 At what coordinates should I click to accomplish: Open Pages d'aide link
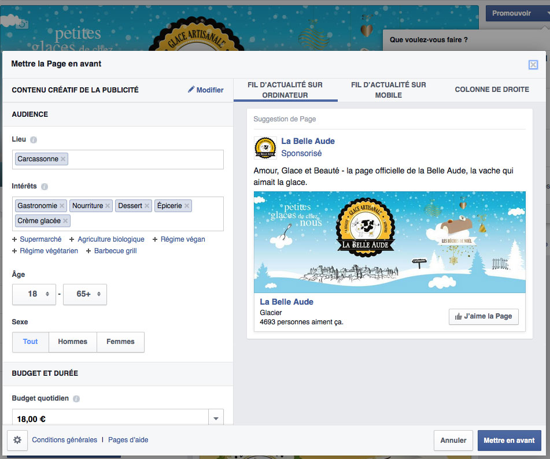(x=128, y=440)
